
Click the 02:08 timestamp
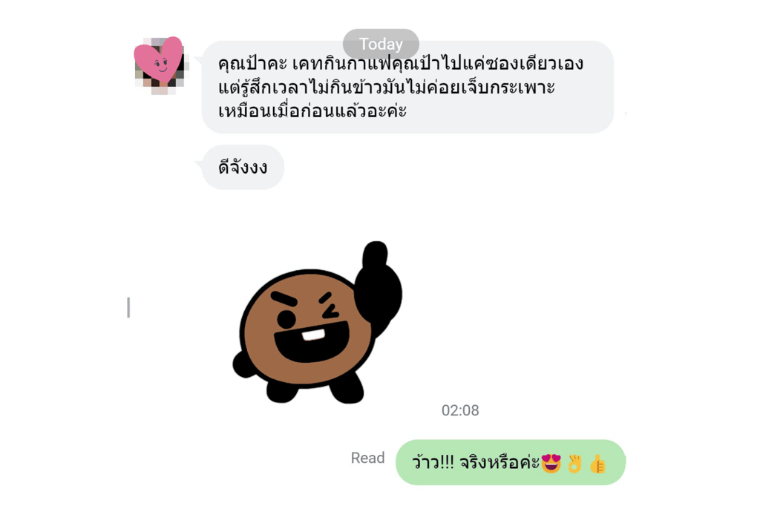(460, 410)
